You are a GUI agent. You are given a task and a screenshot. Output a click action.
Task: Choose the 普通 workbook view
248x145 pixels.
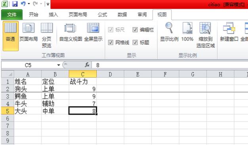coord(10,36)
